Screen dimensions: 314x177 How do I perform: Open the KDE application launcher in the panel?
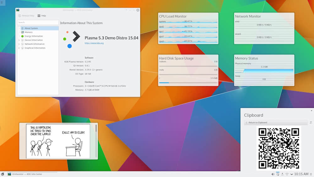coord(3,174)
